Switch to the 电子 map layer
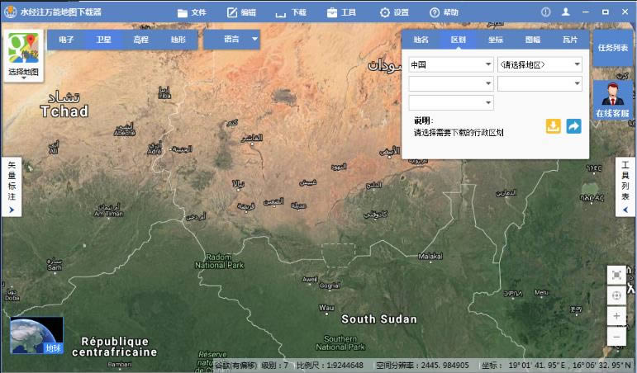The width and height of the screenshot is (637, 373). [x=67, y=39]
